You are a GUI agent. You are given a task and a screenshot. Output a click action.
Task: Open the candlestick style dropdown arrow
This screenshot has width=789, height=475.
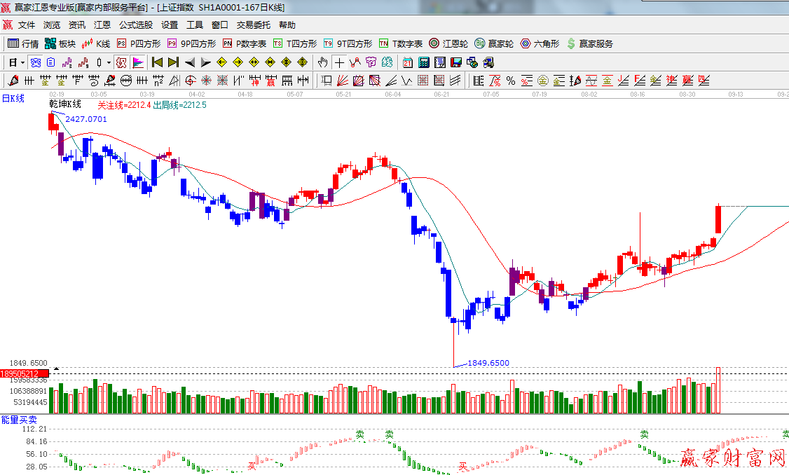109,62
